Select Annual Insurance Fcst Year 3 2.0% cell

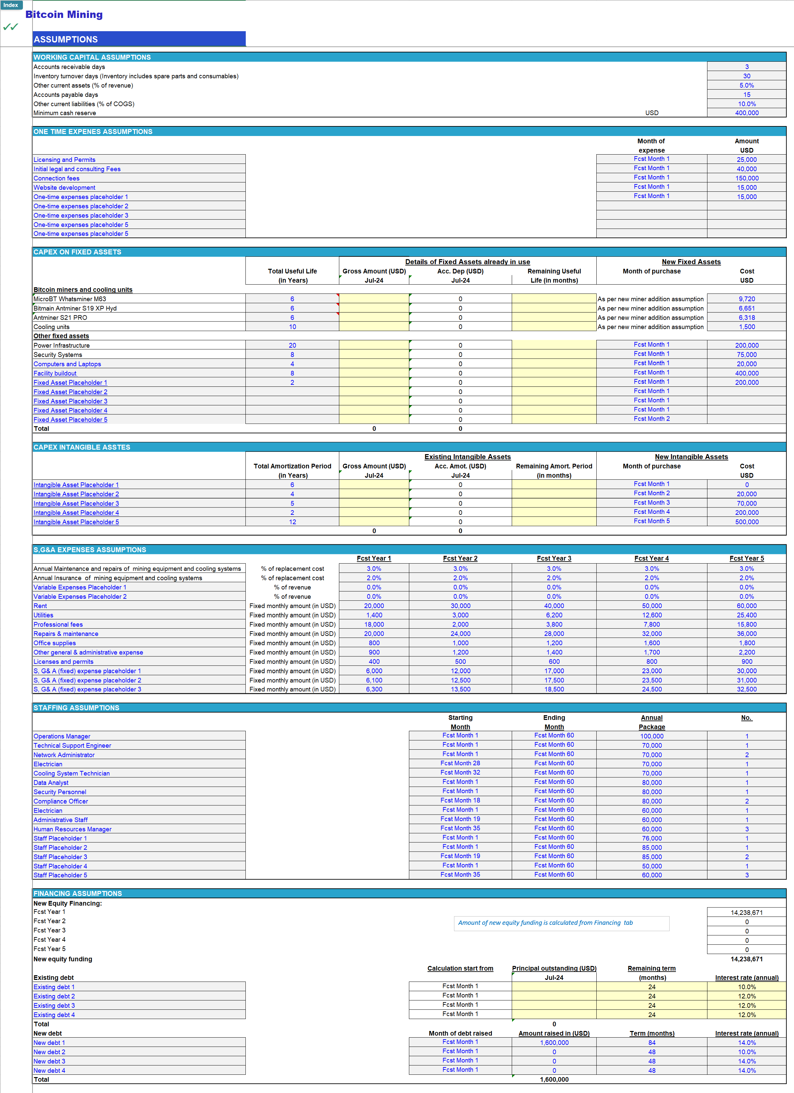click(554, 578)
